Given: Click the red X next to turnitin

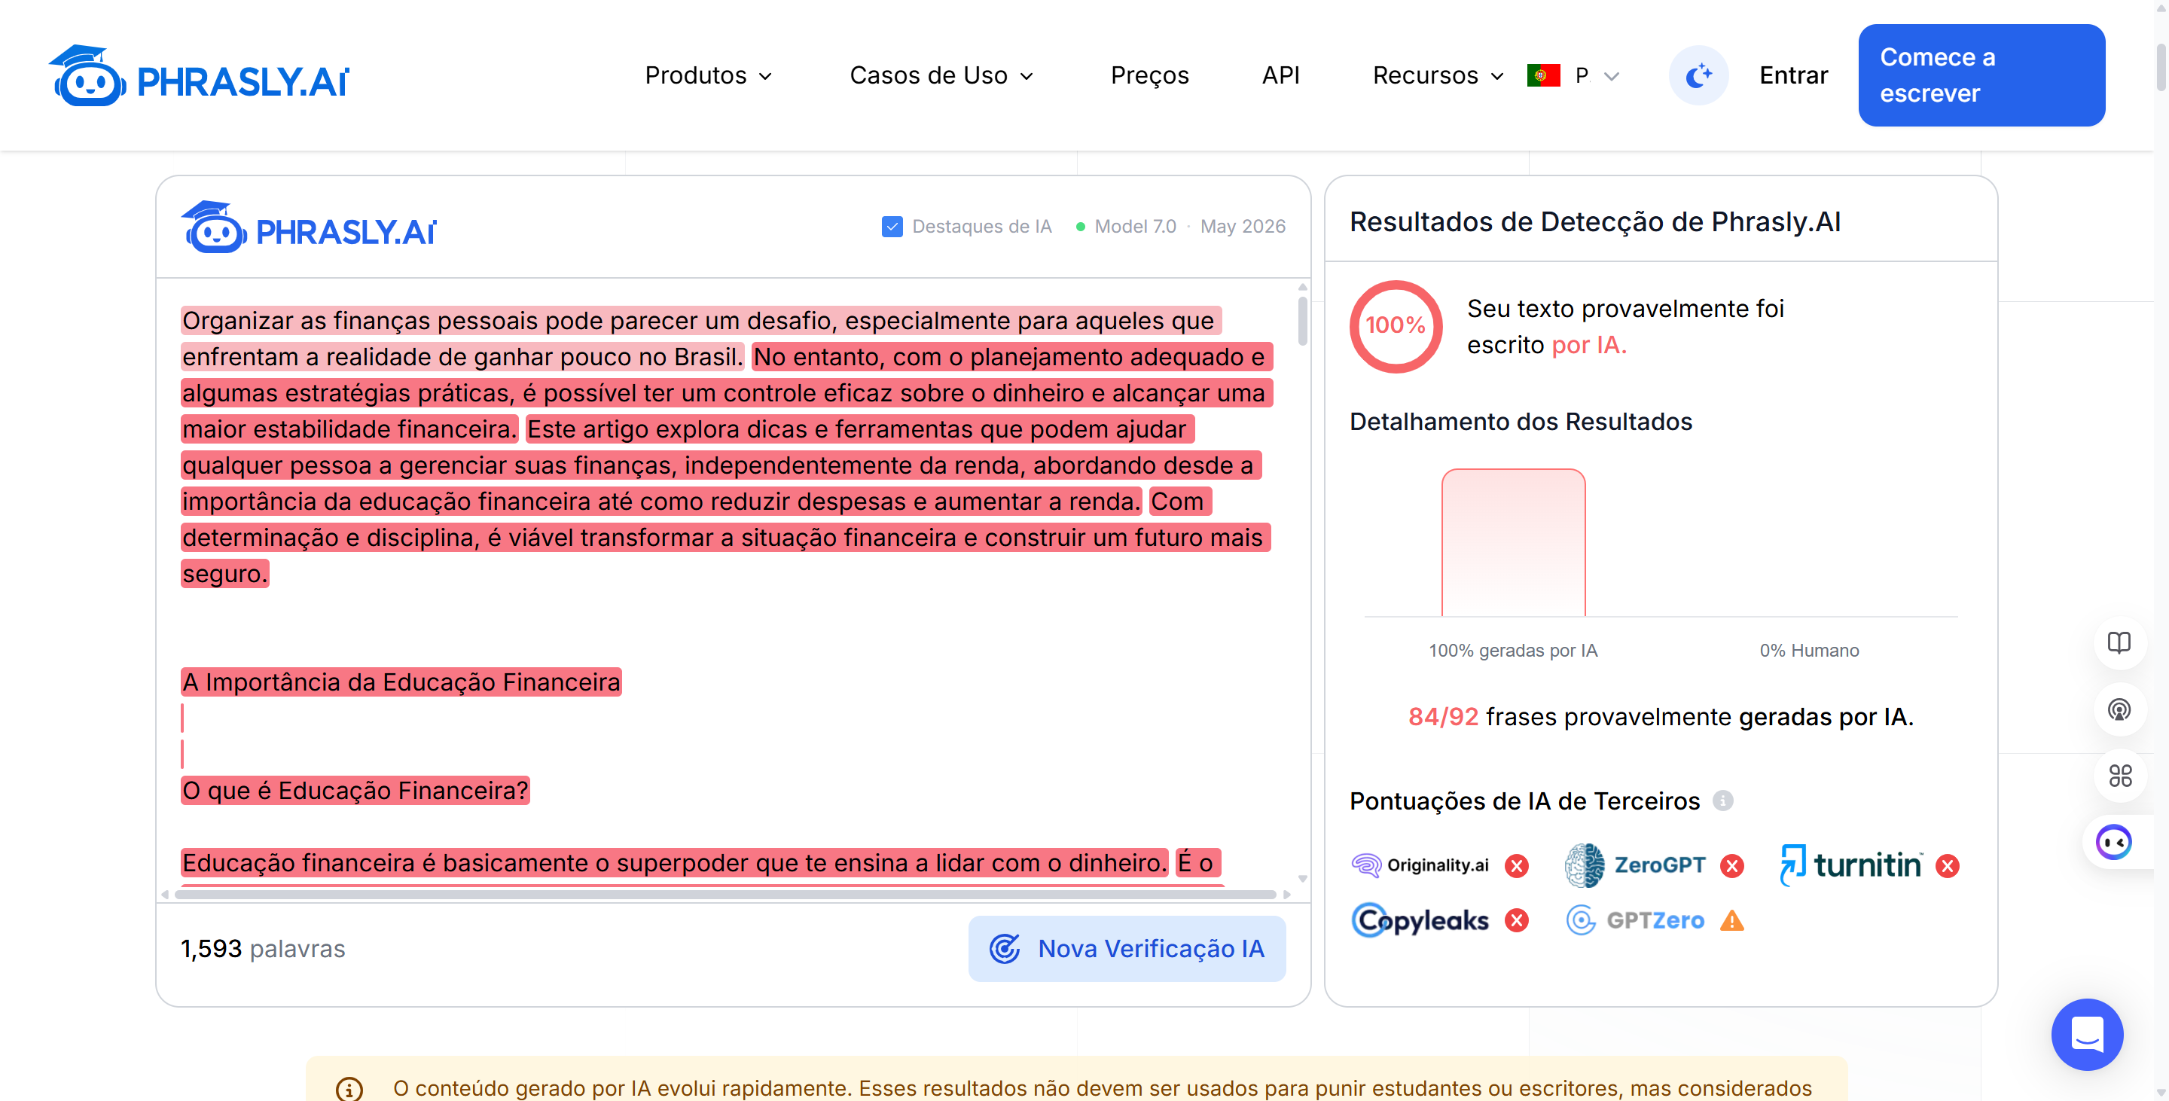Looking at the screenshot, I should click(x=1948, y=866).
